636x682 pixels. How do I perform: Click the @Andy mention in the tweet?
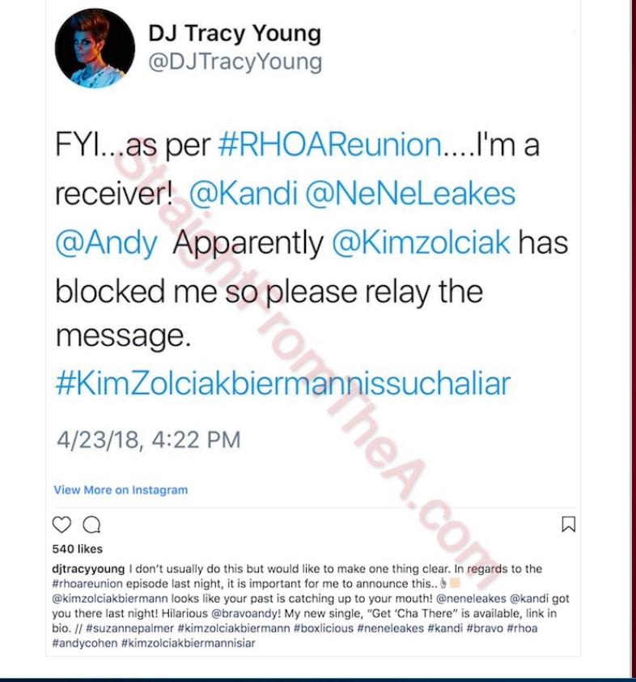[x=107, y=243]
